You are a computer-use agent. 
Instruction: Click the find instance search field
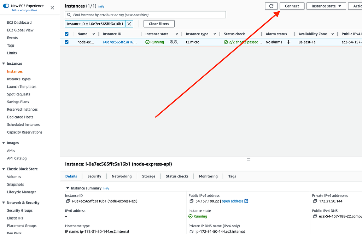click(x=145, y=14)
